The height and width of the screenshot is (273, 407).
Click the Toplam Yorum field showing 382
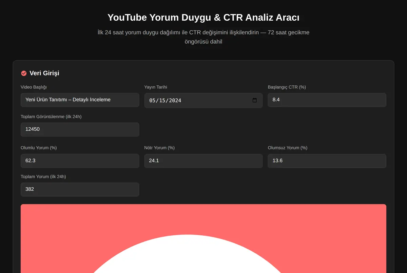[80, 189]
